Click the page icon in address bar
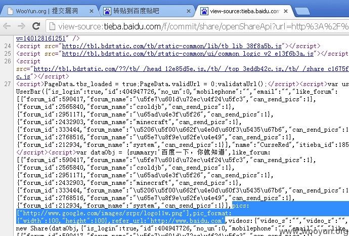The width and height of the screenshot is (349, 236). point(52,26)
